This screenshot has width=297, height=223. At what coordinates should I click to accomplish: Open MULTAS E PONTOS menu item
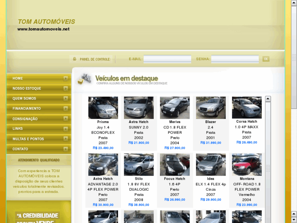tap(39, 139)
